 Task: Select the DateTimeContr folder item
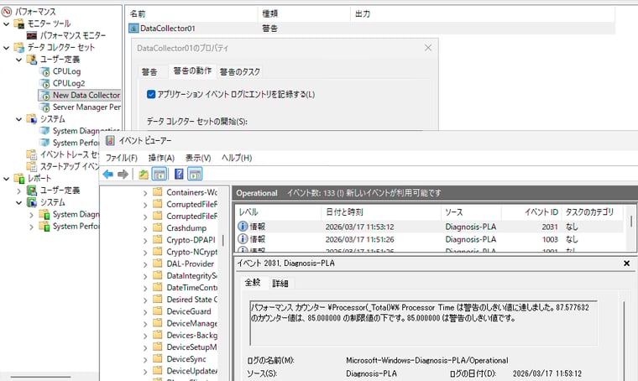(x=191, y=288)
